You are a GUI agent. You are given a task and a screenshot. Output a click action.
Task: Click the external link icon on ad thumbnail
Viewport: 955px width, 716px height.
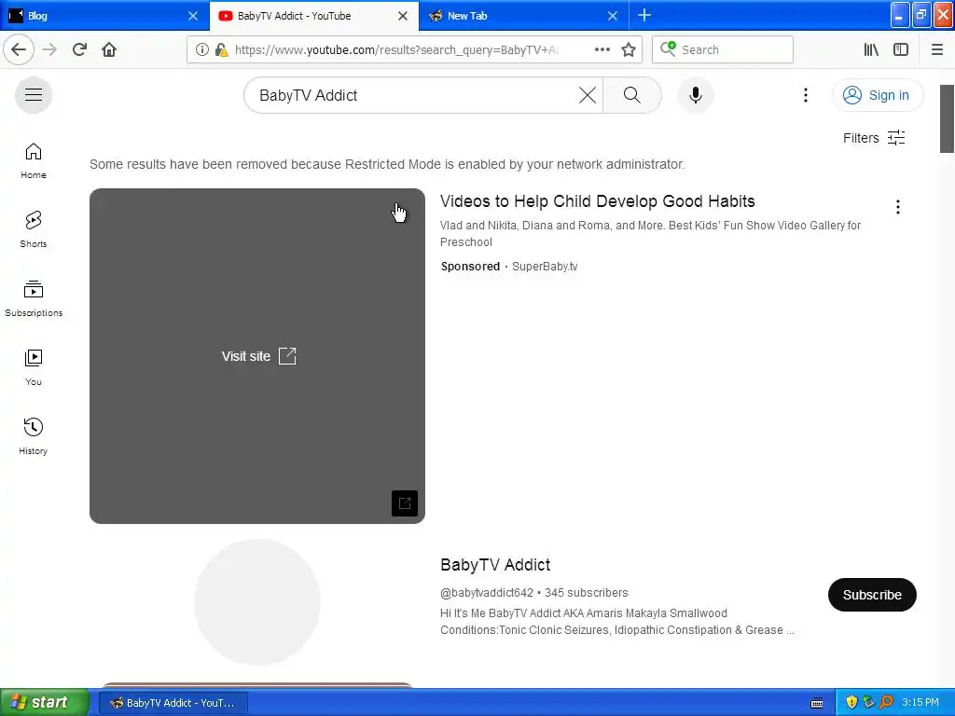point(405,503)
